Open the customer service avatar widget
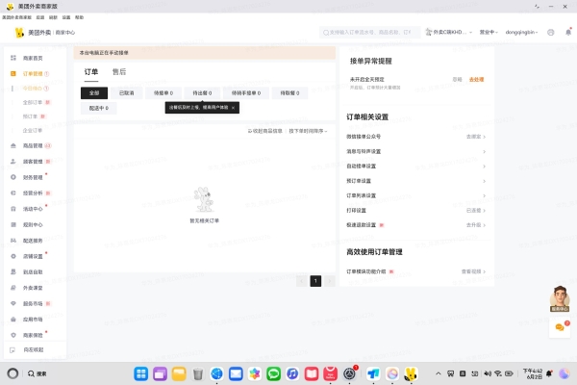Image resolution: width=577 pixels, height=385 pixels. tap(560, 298)
